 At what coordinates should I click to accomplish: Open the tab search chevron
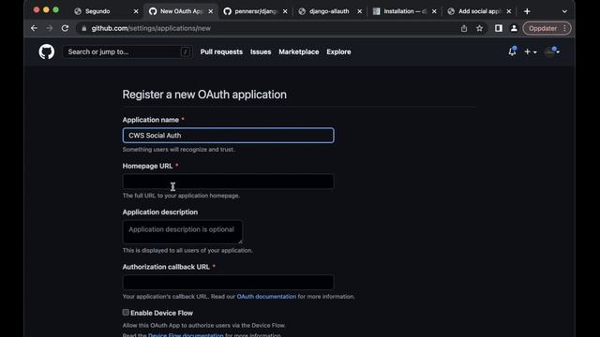(x=564, y=11)
